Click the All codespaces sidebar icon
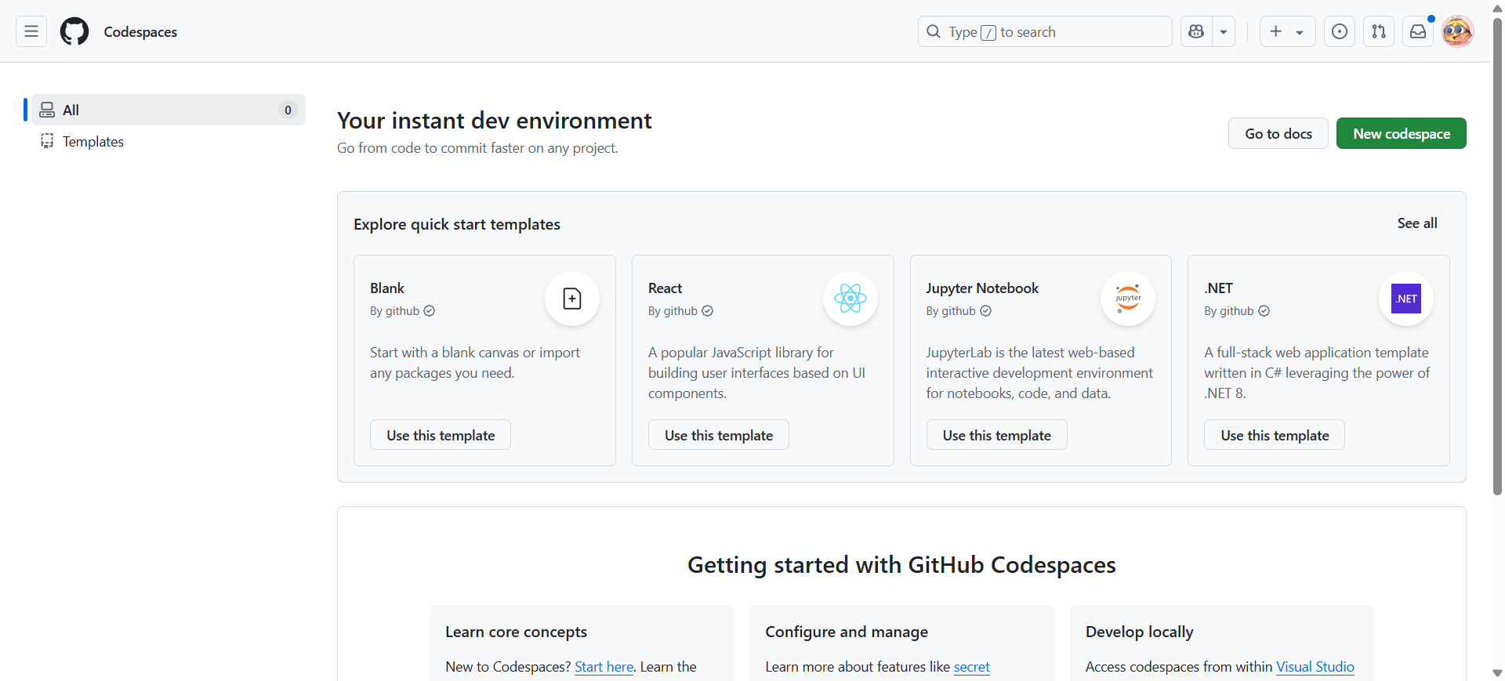 tap(47, 110)
